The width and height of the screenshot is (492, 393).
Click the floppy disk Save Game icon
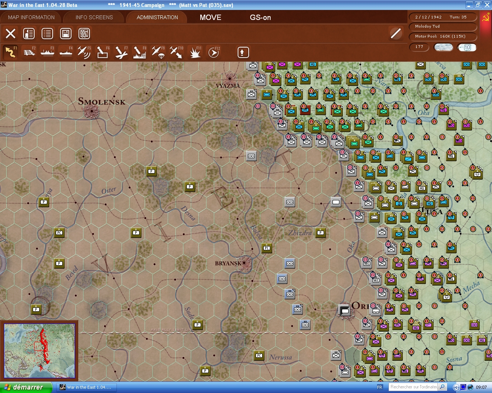pos(66,33)
